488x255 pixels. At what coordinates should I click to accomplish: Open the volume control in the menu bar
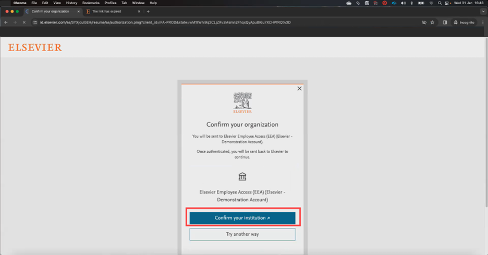click(x=403, y=3)
